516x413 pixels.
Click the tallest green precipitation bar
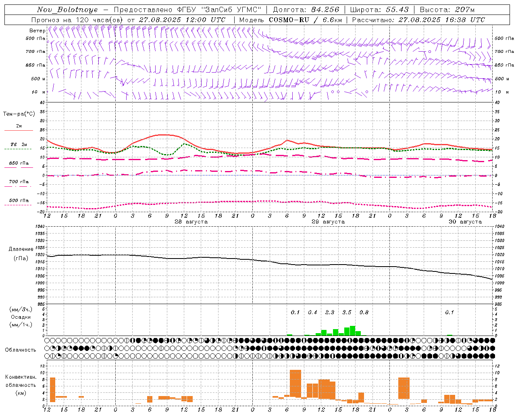click(x=353, y=331)
